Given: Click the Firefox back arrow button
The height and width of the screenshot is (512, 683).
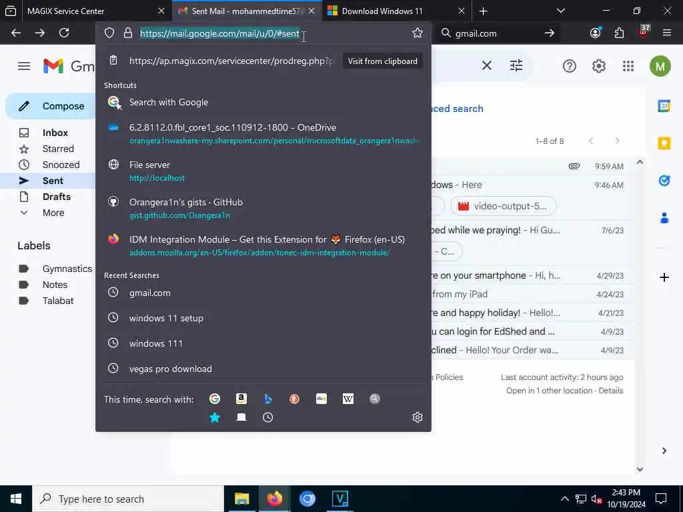Looking at the screenshot, I should point(16,33).
